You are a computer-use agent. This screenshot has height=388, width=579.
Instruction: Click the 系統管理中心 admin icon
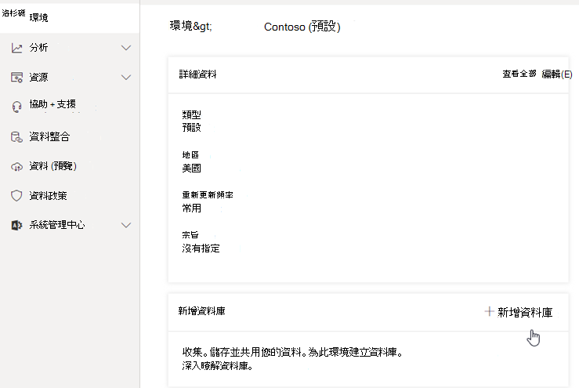[x=16, y=225]
